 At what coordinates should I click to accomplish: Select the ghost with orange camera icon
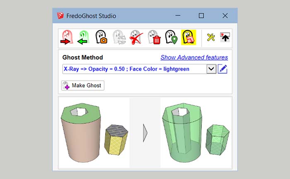click(101, 38)
